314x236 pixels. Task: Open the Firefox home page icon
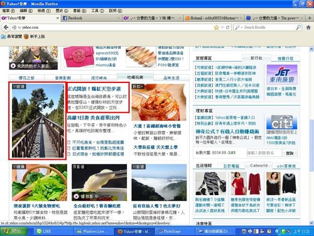point(308,27)
